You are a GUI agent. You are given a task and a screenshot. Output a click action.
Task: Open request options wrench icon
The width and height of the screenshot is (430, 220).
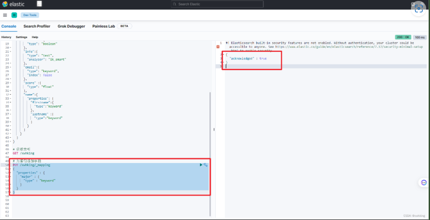coord(206,165)
